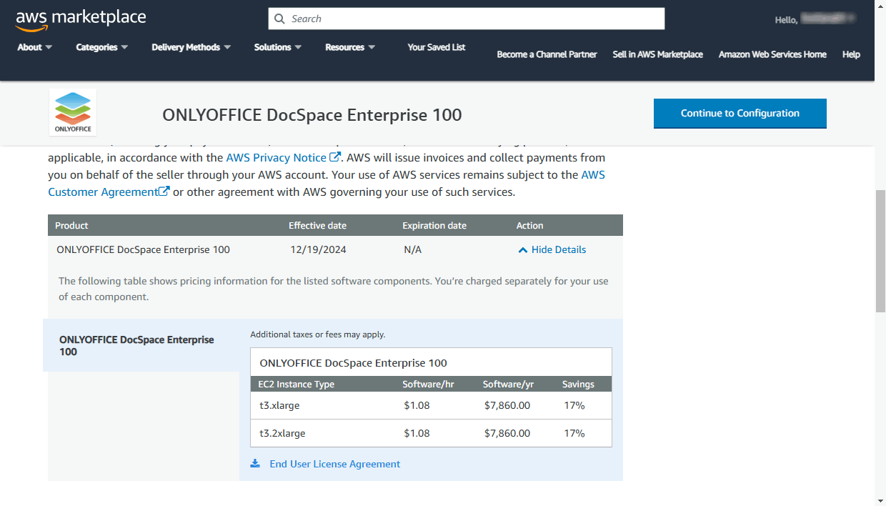
Task: Open the About dropdown menu
Action: pos(34,47)
